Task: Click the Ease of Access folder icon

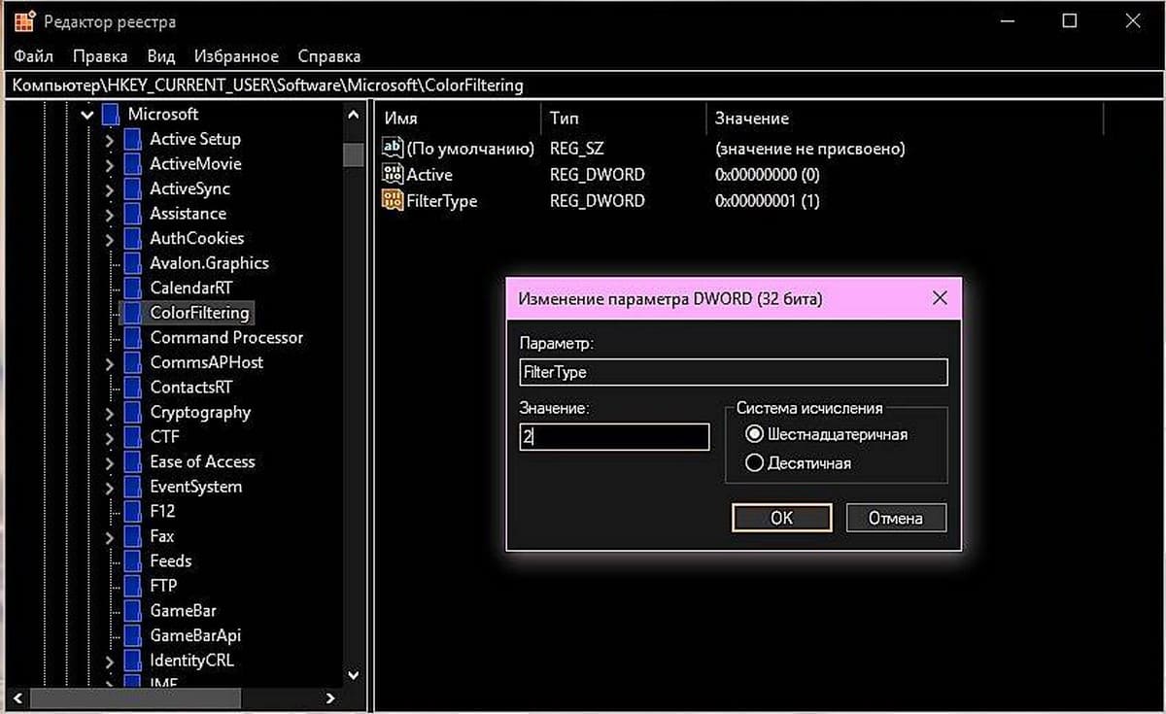Action: pos(132,461)
